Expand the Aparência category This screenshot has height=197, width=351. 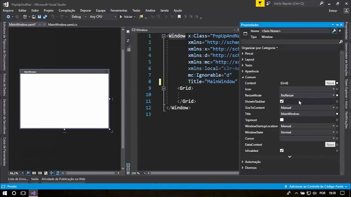(x=243, y=71)
